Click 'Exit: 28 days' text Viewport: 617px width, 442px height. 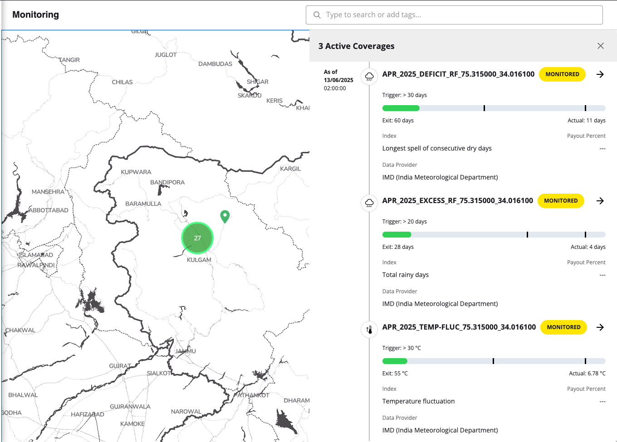click(398, 247)
